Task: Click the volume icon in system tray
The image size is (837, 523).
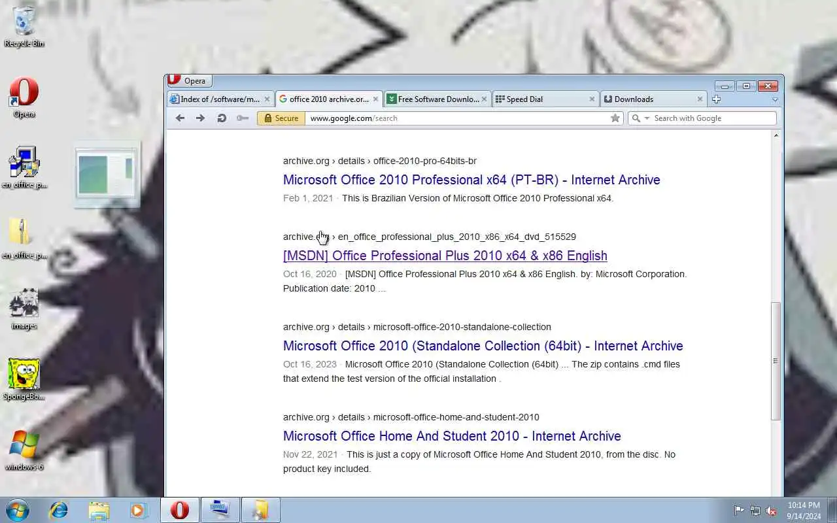Action: [772, 511]
